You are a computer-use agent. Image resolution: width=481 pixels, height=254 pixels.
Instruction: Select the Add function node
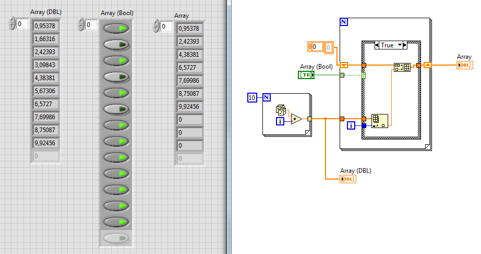click(296, 119)
